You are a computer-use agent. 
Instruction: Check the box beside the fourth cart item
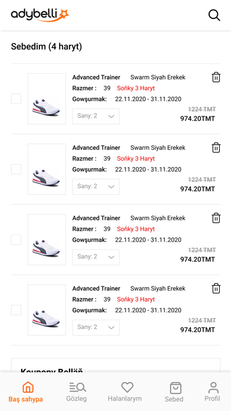click(x=16, y=310)
